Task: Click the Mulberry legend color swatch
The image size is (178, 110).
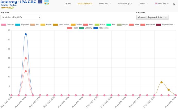Action: point(82,28)
